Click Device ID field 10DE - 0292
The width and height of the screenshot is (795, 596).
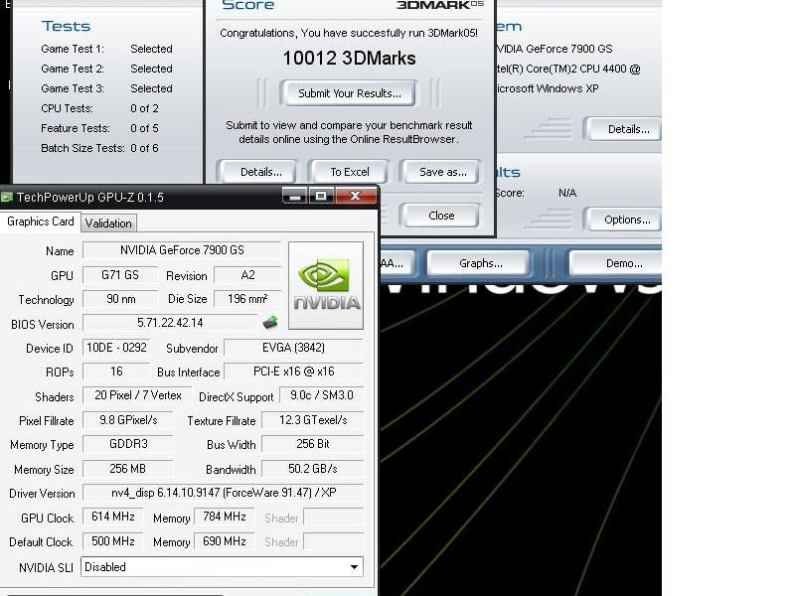(116, 348)
